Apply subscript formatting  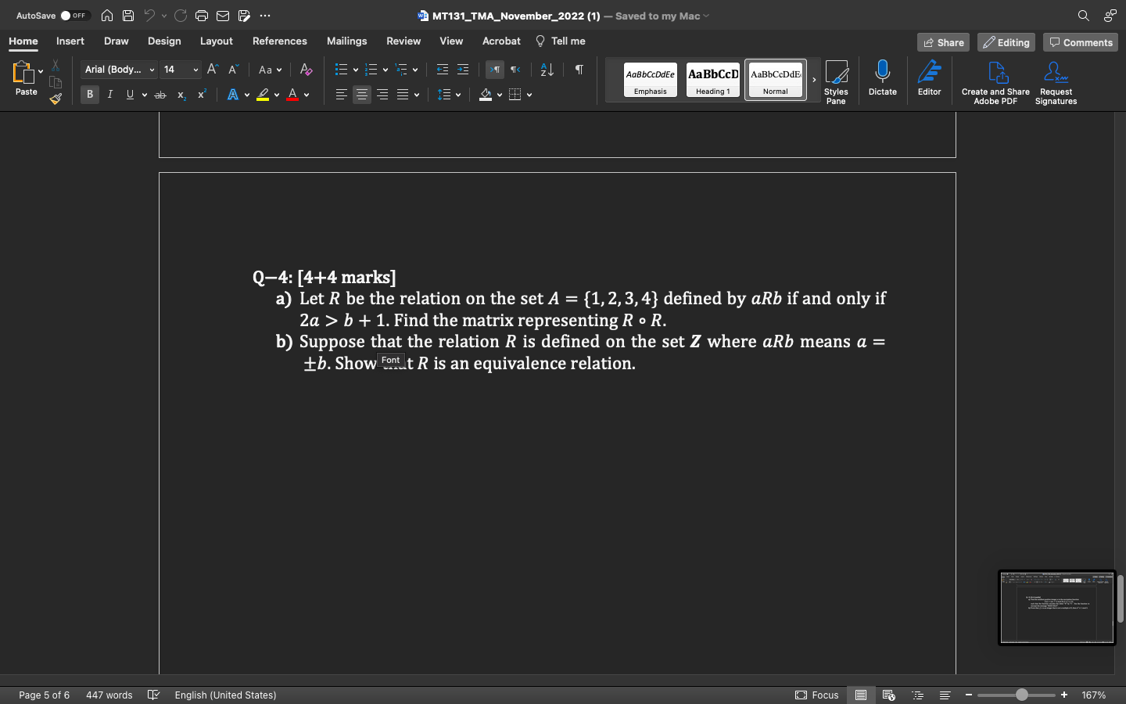tap(181, 95)
